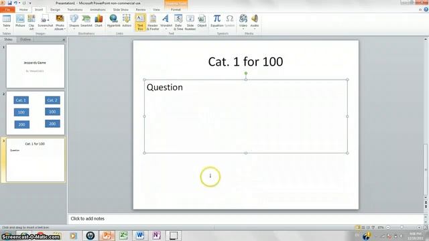This screenshot has height=241, width=429.
Task: Open the WordArt styles gallery
Action: click(166, 22)
